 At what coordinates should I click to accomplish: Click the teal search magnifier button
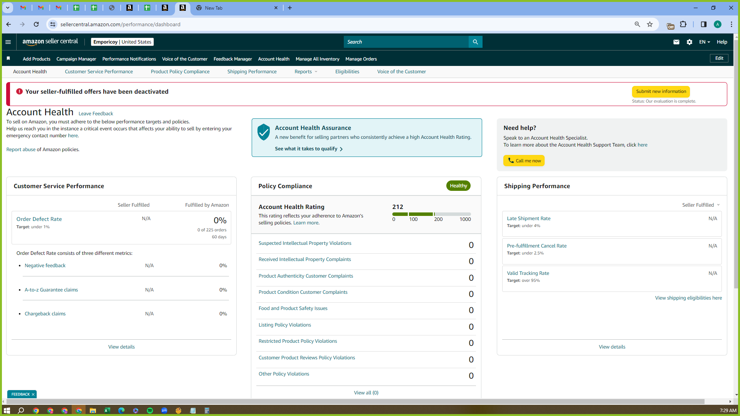tap(475, 42)
